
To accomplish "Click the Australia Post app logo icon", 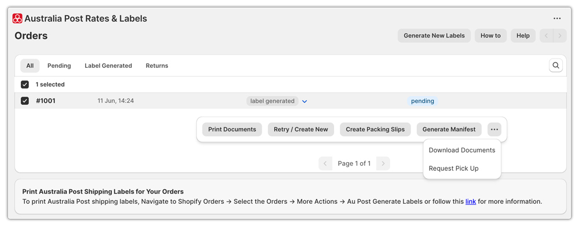I will (17, 19).
